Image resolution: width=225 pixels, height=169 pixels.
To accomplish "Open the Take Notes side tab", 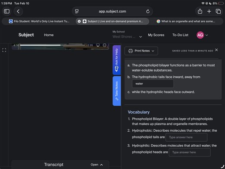I will point(116,91).
